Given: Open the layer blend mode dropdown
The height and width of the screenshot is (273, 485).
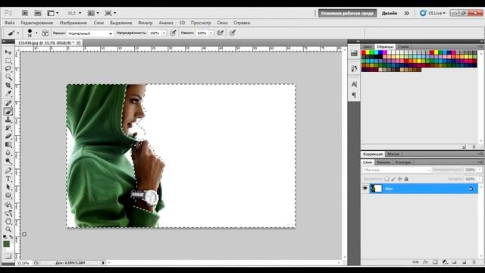Looking at the screenshot, I should [397, 170].
